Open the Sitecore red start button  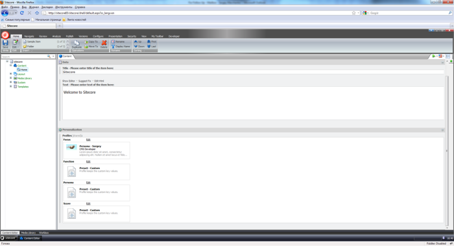[x=5, y=35]
